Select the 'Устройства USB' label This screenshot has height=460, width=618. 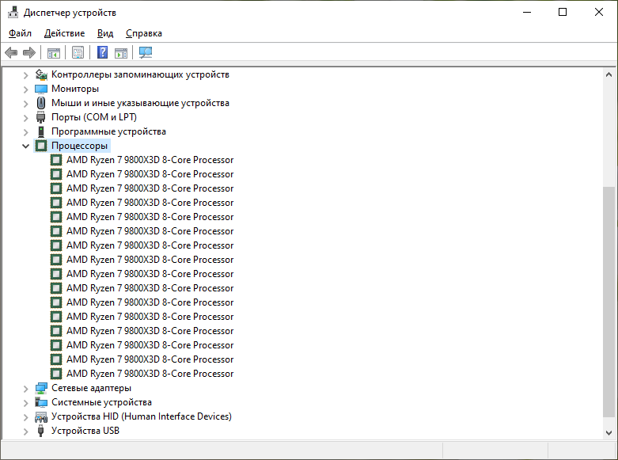coord(85,431)
